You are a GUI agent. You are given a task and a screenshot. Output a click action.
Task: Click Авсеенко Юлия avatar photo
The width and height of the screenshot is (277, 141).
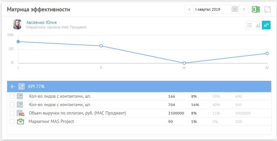point(17,25)
